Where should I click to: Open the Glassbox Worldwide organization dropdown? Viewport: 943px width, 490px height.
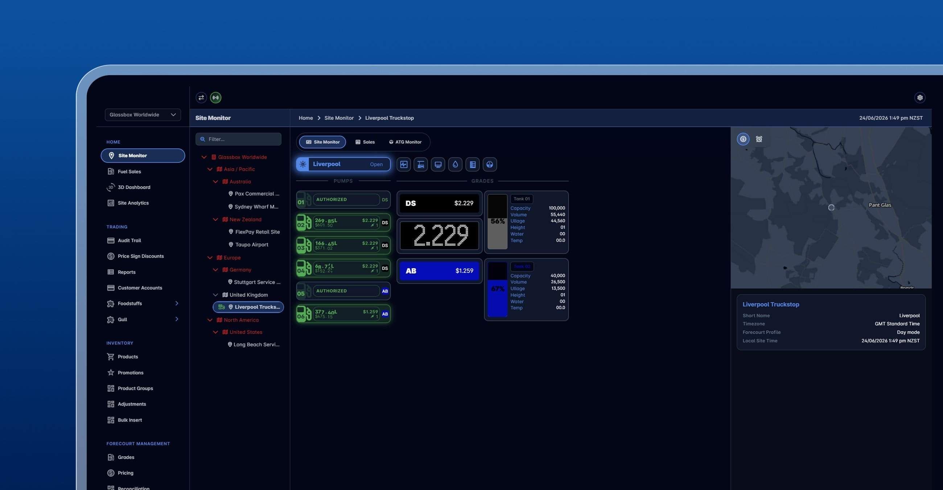point(143,115)
